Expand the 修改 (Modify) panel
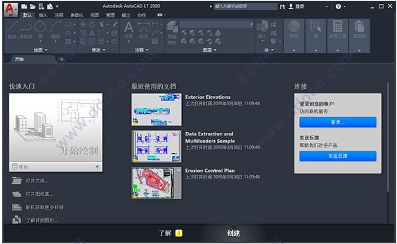 pos(98,50)
